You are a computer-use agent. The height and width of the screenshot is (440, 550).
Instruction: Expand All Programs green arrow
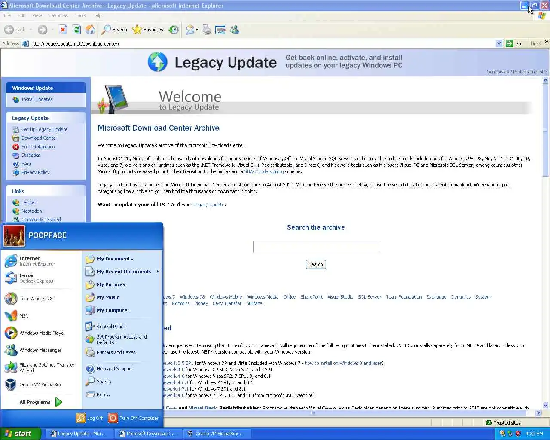pyautogui.click(x=59, y=402)
